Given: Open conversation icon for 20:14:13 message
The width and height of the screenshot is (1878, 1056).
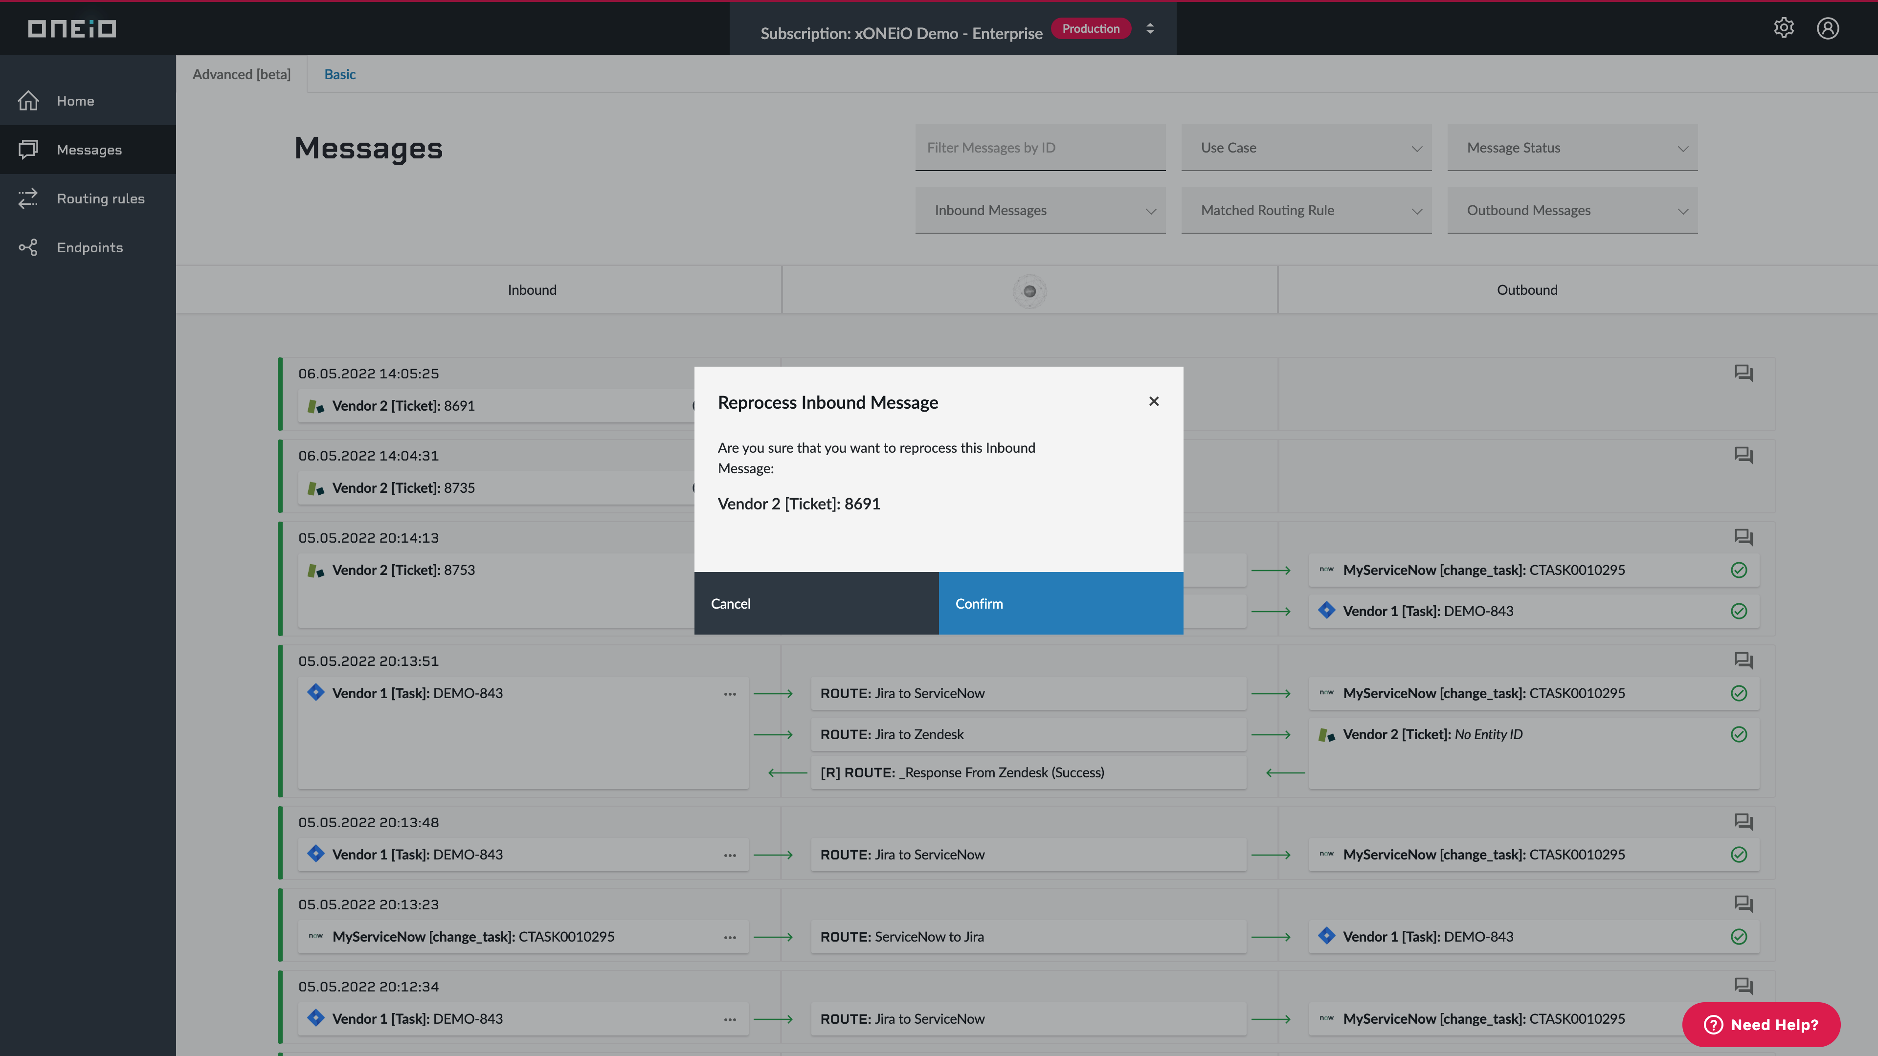Looking at the screenshot, I should pos(1743,537).
